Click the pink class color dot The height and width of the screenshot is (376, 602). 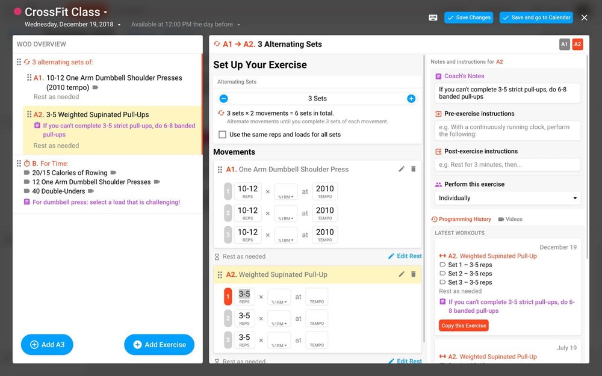tap(17, 11)
